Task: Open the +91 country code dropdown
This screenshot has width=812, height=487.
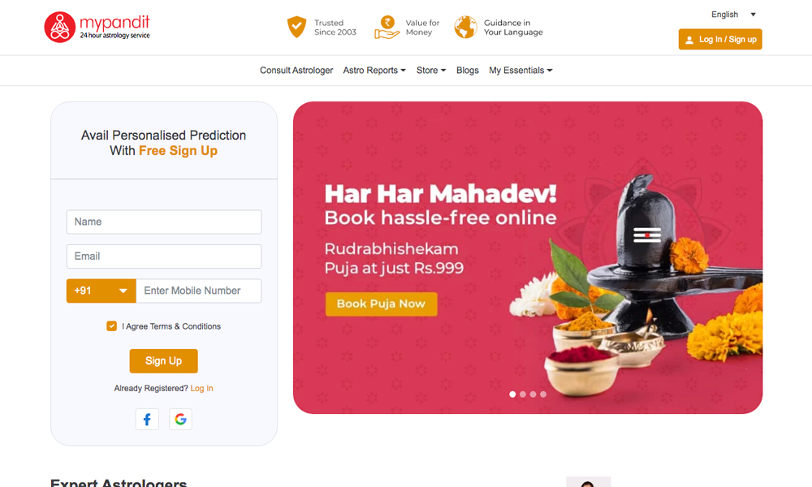Action: [x=101, y=291]
